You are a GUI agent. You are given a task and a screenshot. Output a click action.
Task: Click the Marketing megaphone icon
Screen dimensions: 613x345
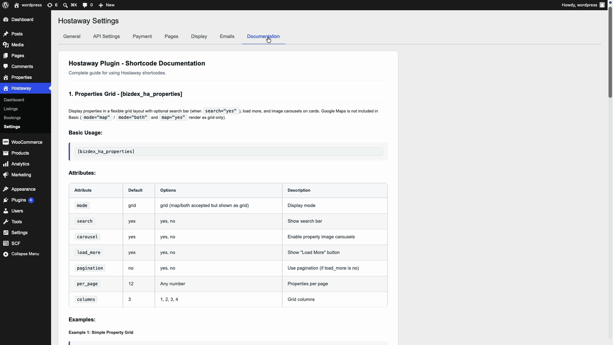6,175
